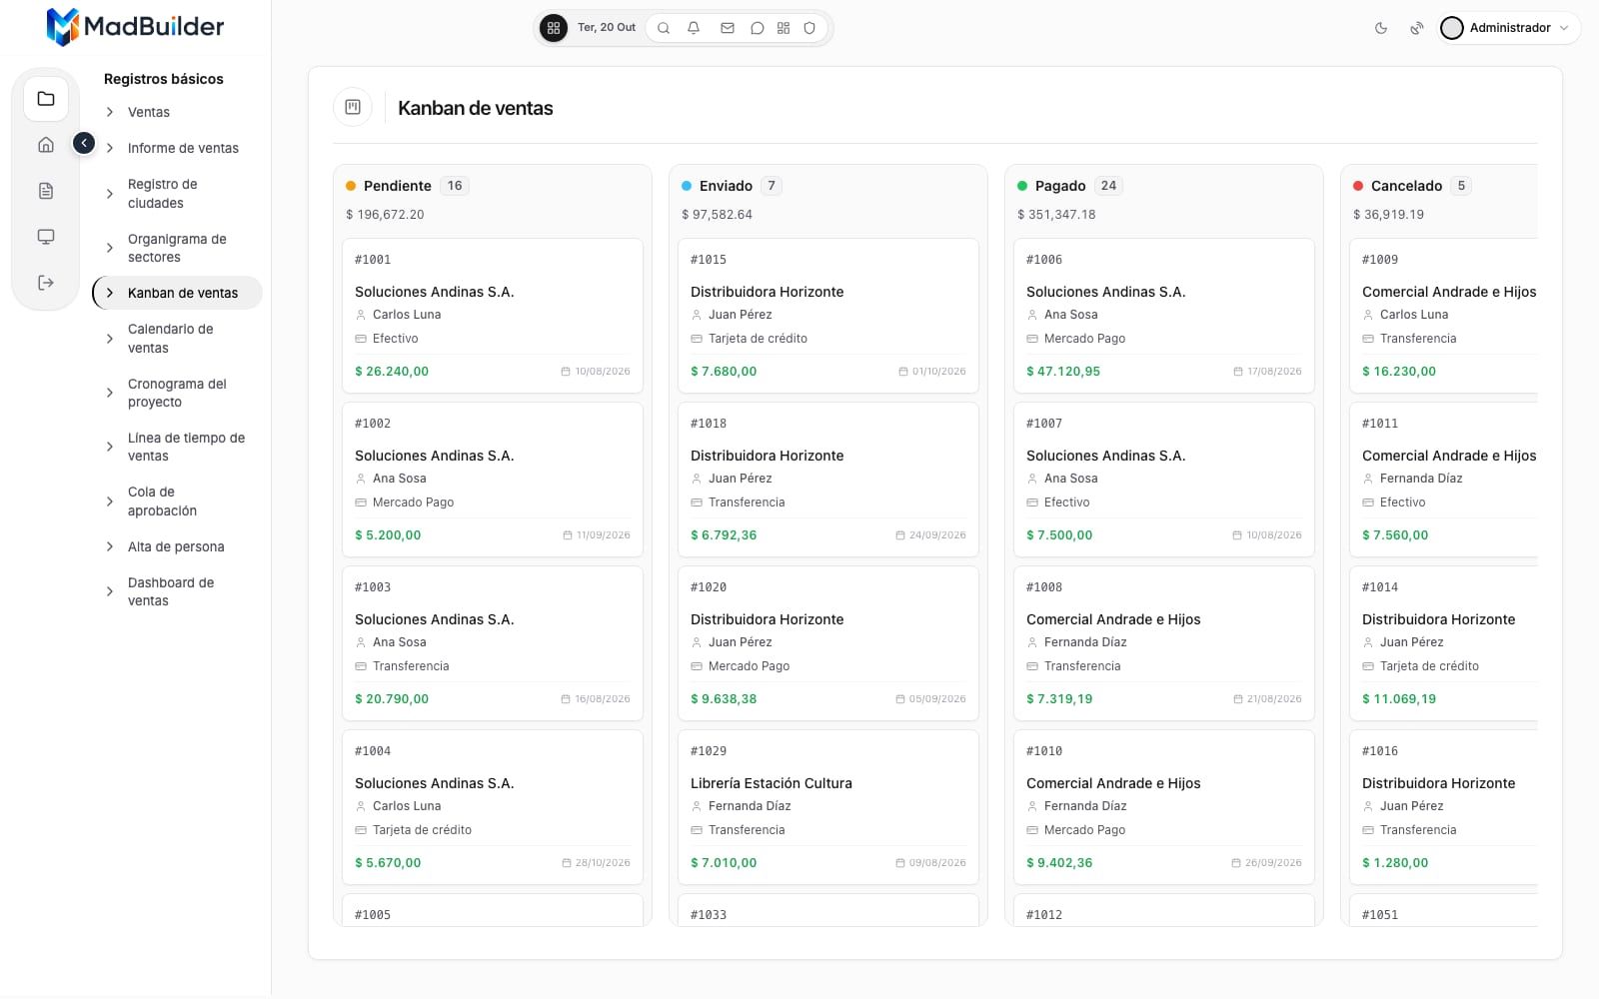This screenshot has width=1599, height=999.
Task: Open the Administrador user dropdown
Action: [1509, 28]
